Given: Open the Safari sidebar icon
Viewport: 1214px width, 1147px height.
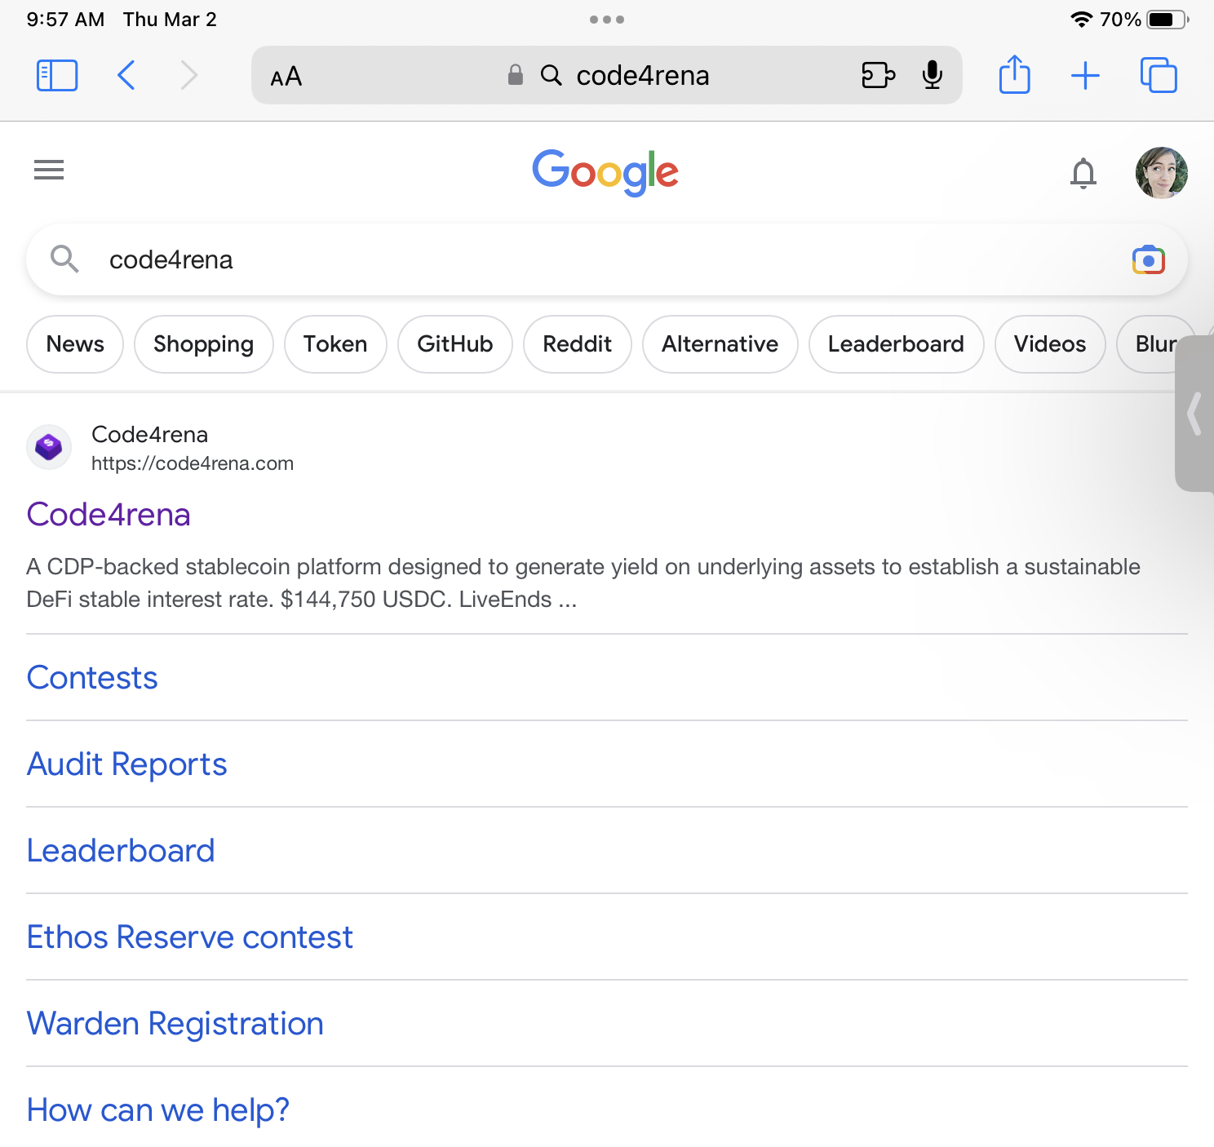Looking at the screenshot, I should [56, 74].
